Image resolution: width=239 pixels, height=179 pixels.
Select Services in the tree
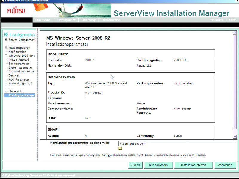pyautogui.click(x=14, y=75)
